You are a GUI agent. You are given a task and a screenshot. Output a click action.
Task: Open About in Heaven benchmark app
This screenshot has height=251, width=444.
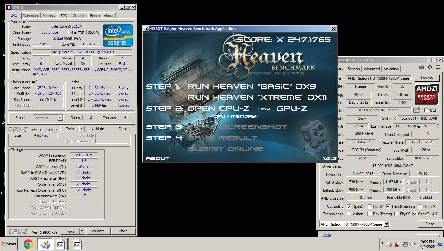[157, 159]
